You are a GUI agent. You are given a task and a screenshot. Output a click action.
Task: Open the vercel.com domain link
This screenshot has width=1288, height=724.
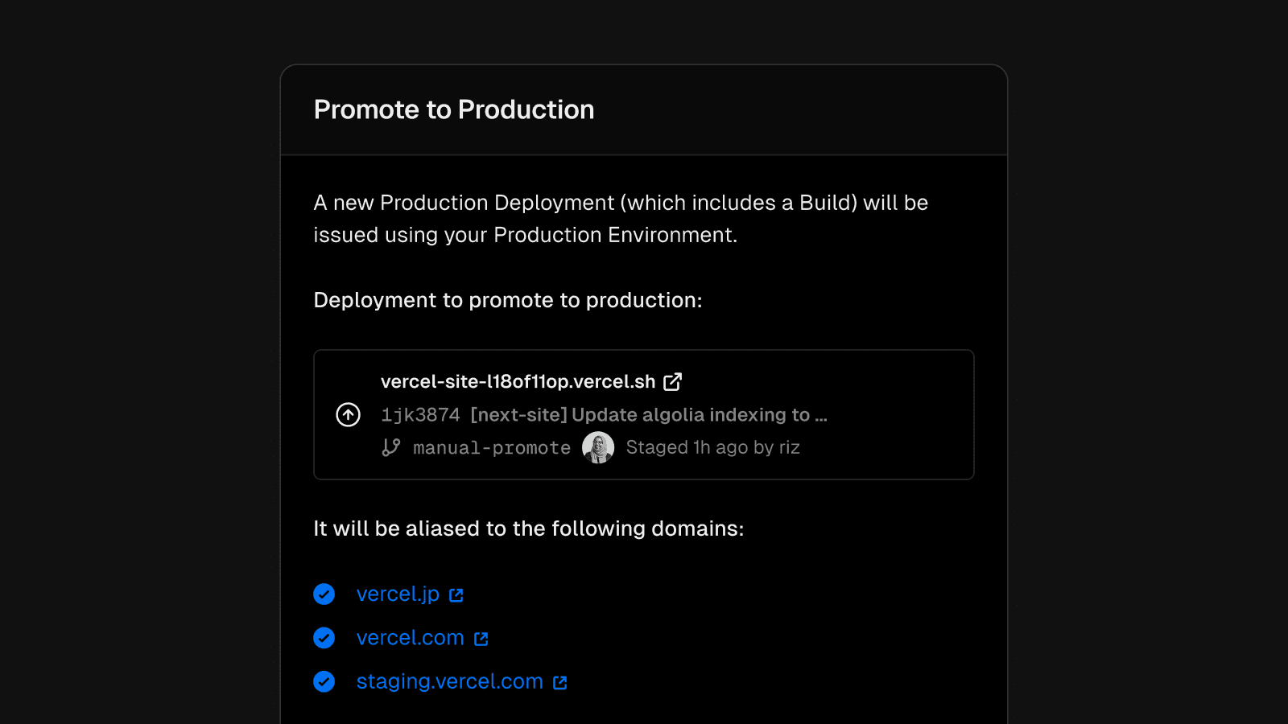pos(410,638)
